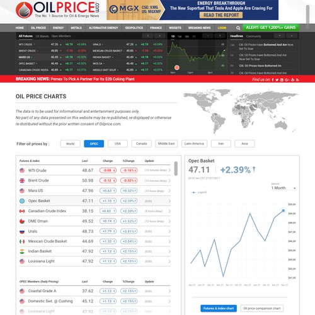Click the US flag beside WTI Crude

tap(22, 170)
